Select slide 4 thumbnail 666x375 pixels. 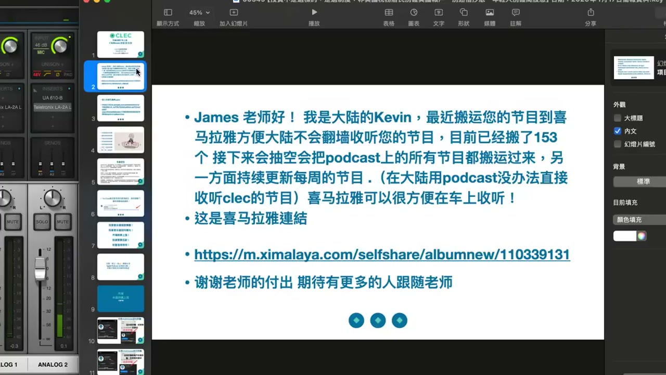coord(121,140)
